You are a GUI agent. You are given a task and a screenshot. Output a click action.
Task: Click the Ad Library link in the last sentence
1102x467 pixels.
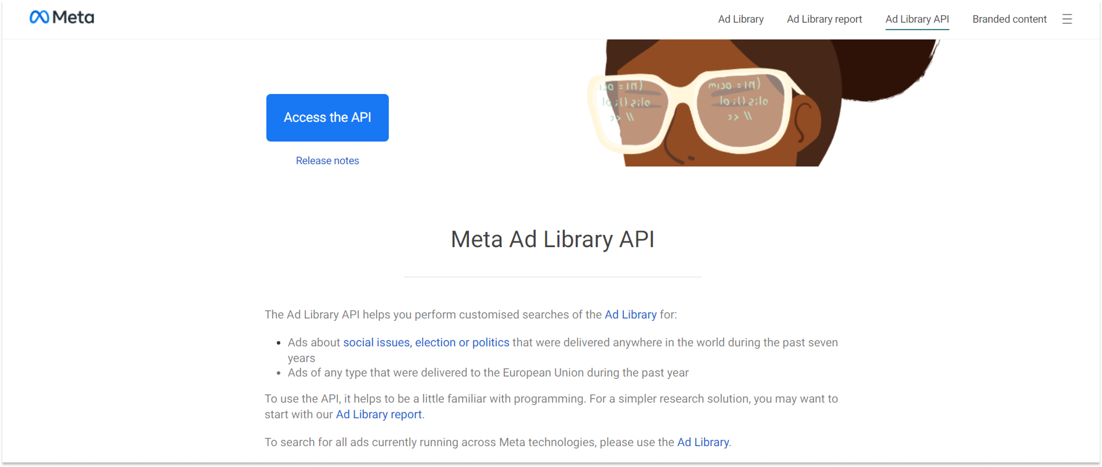(x=703, y=442)
